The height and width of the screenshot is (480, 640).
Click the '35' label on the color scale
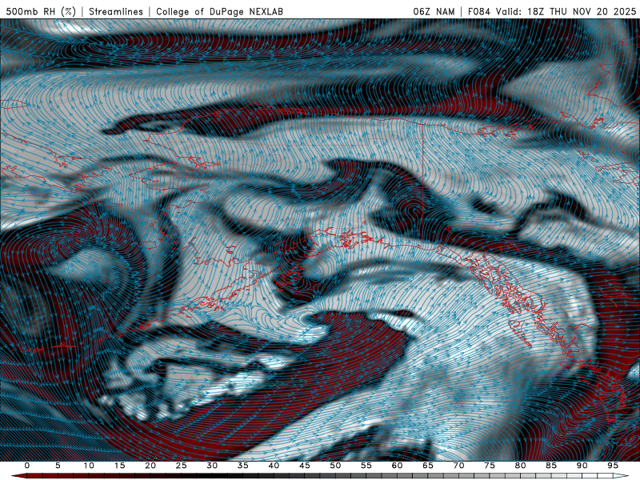pos(243,466)
